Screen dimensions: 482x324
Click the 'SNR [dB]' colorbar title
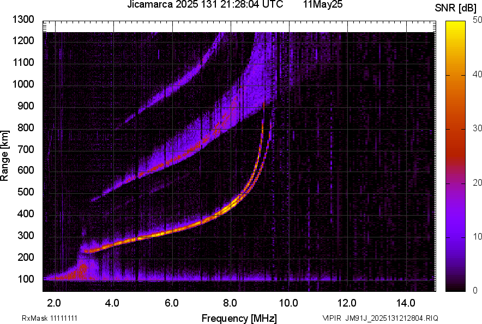click(x=456, y=8)
